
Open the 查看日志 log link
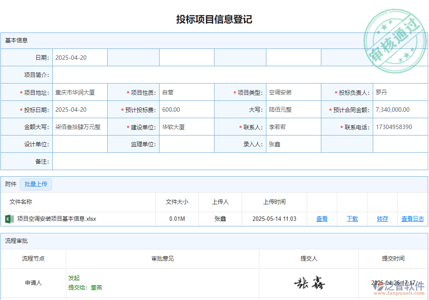tap(412, 219)
